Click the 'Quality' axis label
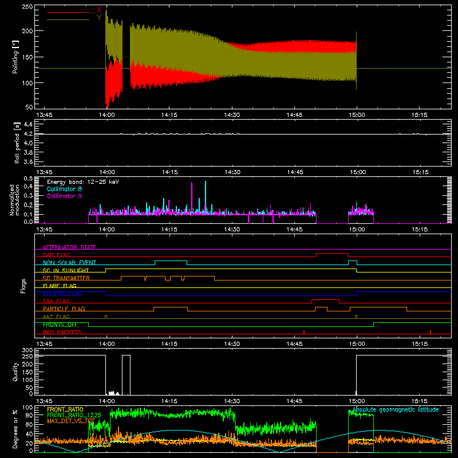 pyautogui.click(x=15, y=372)
